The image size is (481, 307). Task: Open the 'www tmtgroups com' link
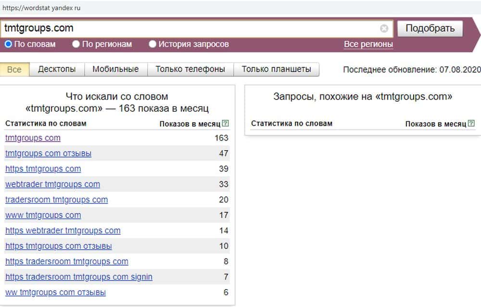click(43, 215)
